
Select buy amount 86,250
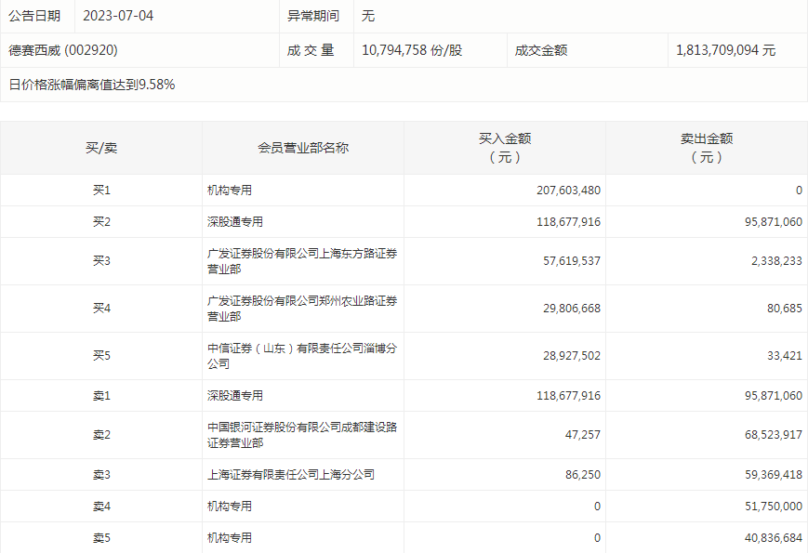click(x=583, y=474)
